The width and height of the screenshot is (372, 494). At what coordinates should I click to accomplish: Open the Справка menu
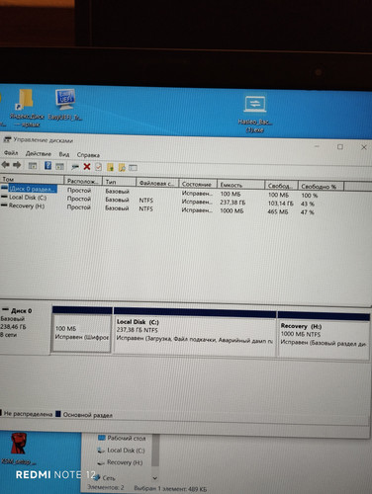tap(88, 155)
